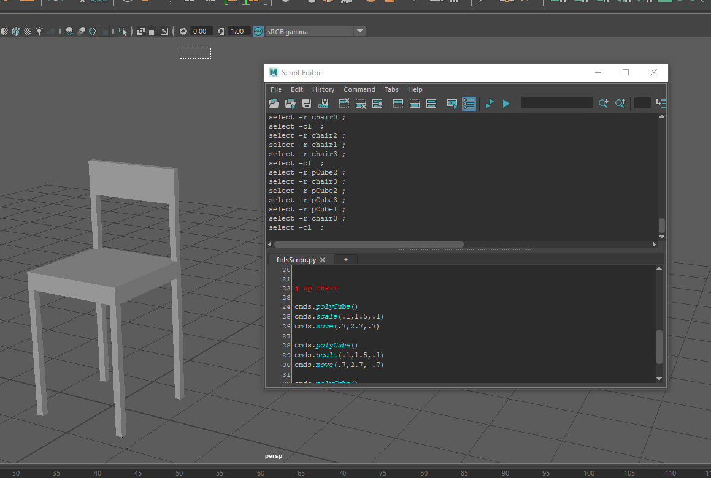Click Save Script to Shelf icon

click(323, 104)
